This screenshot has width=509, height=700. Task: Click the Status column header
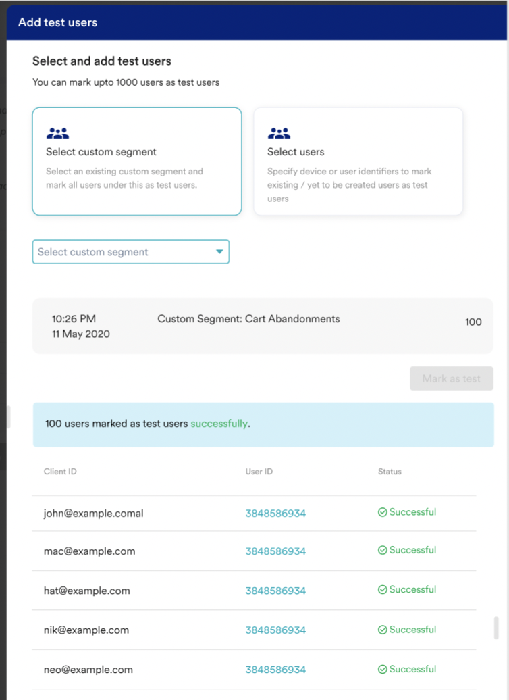[390, 472]
